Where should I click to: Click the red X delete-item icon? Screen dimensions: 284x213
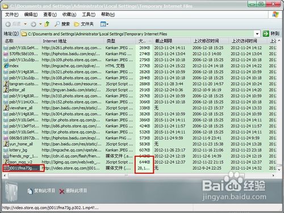tap(62, 191)
